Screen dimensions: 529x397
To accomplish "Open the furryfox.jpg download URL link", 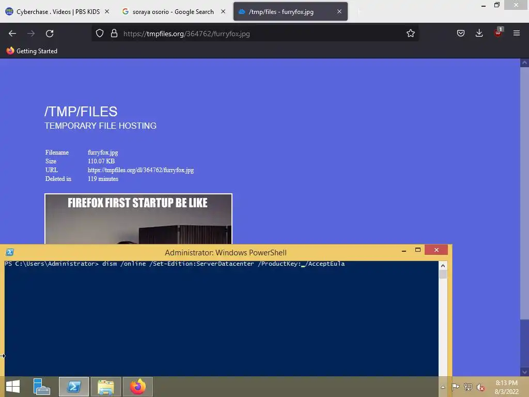I will pos(141,170).
